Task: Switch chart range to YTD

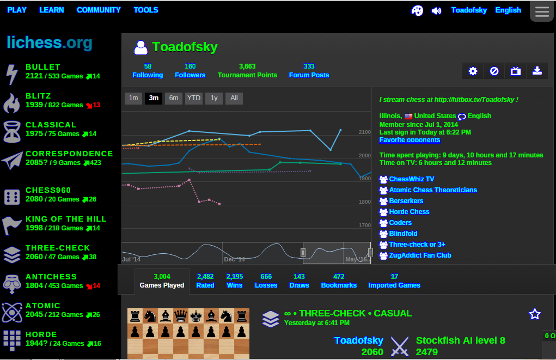Action: click(x=193, y=99)
